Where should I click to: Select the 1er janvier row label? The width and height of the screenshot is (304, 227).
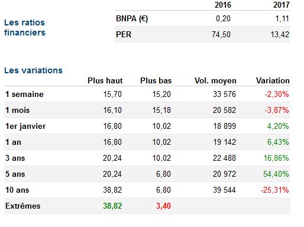[x=25, y=127]
